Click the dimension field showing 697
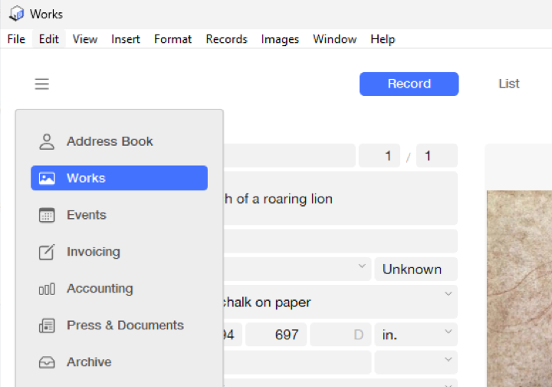 pyautogui.click(x=276, y=335)
